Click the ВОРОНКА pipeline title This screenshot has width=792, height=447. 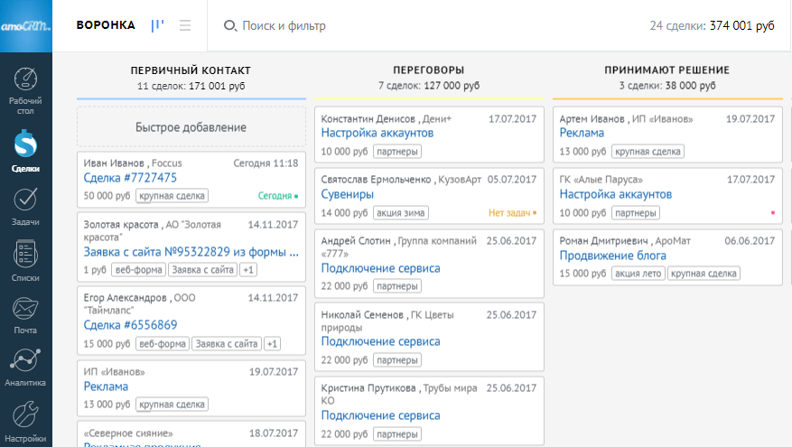click(106, 25)
